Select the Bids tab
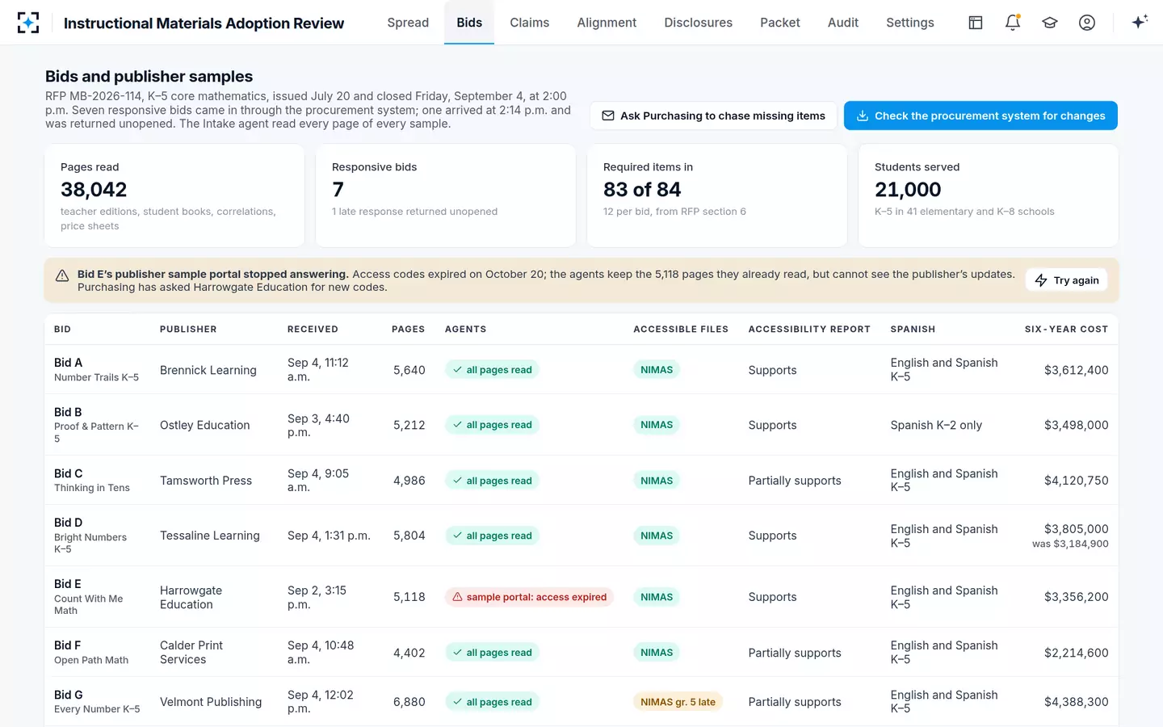The width and height of the screenshot is (1163, 727). tap(469, 23)
